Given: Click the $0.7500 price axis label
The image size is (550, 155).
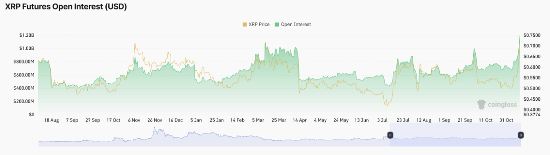Looking at the screenshot, I should 532,35.
